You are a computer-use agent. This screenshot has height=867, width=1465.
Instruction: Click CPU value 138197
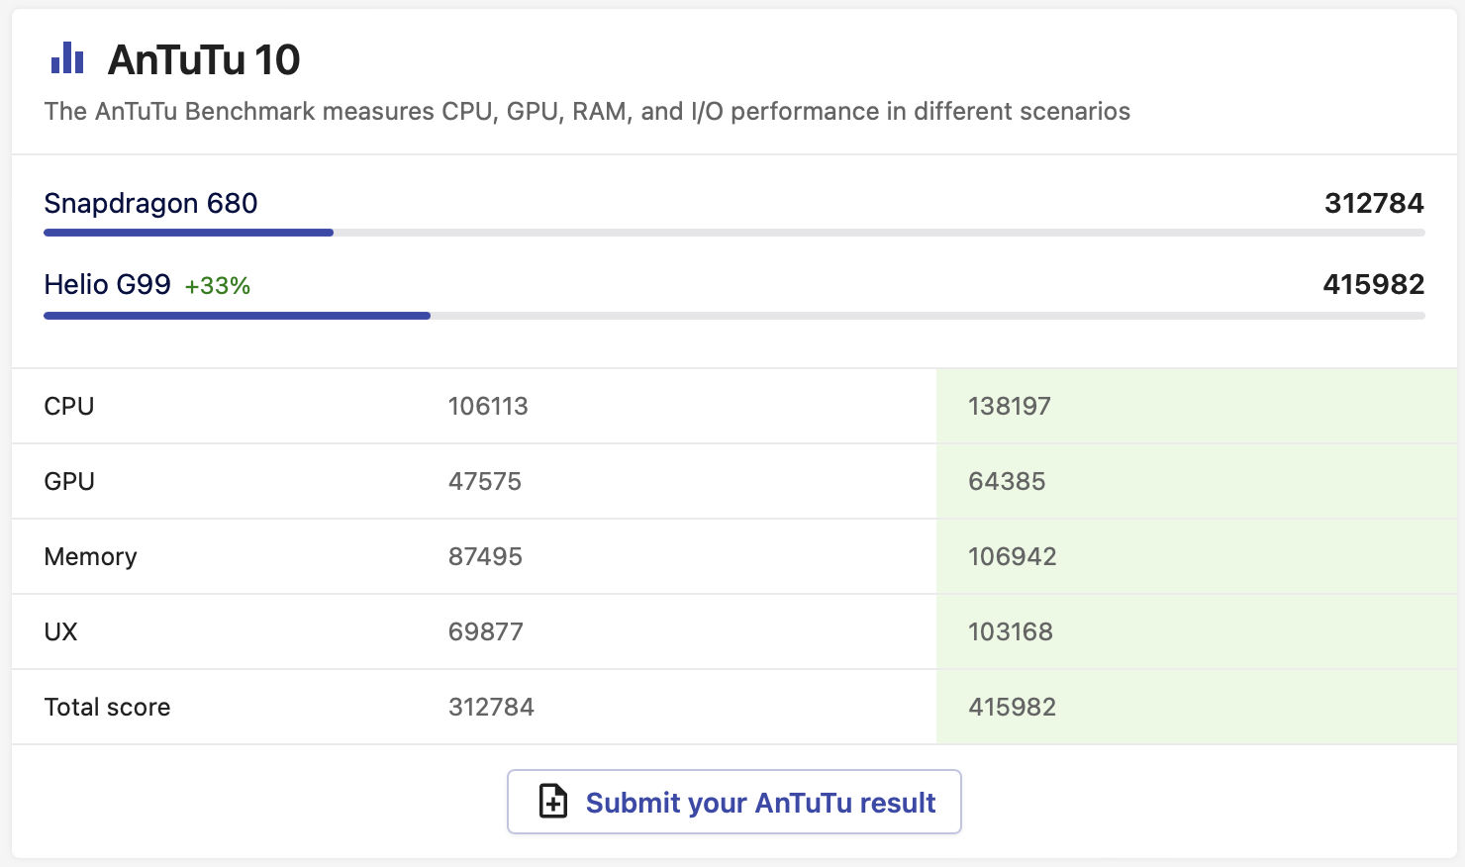[x=1010, y=406]
